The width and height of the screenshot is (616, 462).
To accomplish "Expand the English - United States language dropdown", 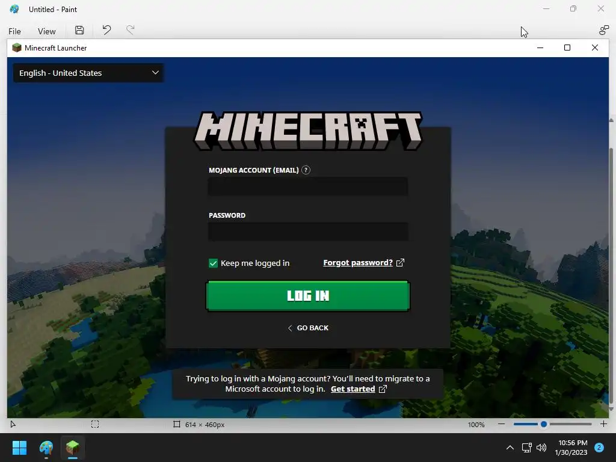I will (x=88, y=73).
